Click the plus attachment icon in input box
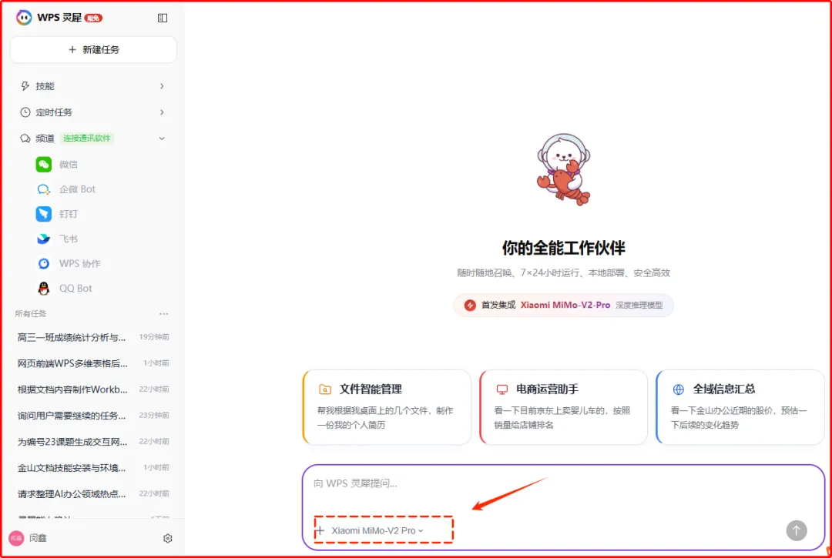832x558 pixels. click(x=320, y=530)
